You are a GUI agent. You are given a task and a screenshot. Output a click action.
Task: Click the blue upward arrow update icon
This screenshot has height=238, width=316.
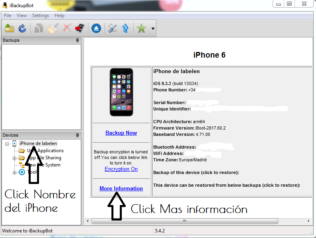point(125,28)
